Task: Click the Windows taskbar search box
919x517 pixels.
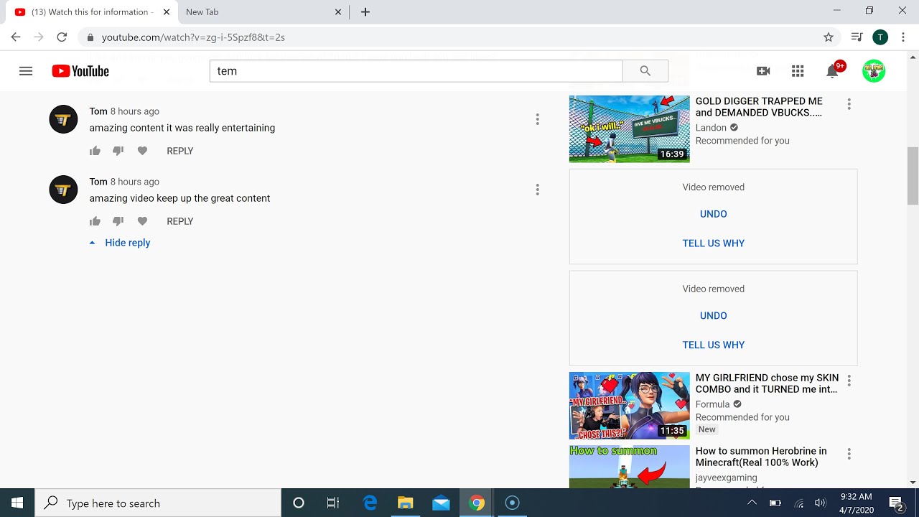Action: pyautogui.click(x=158, y=503)
